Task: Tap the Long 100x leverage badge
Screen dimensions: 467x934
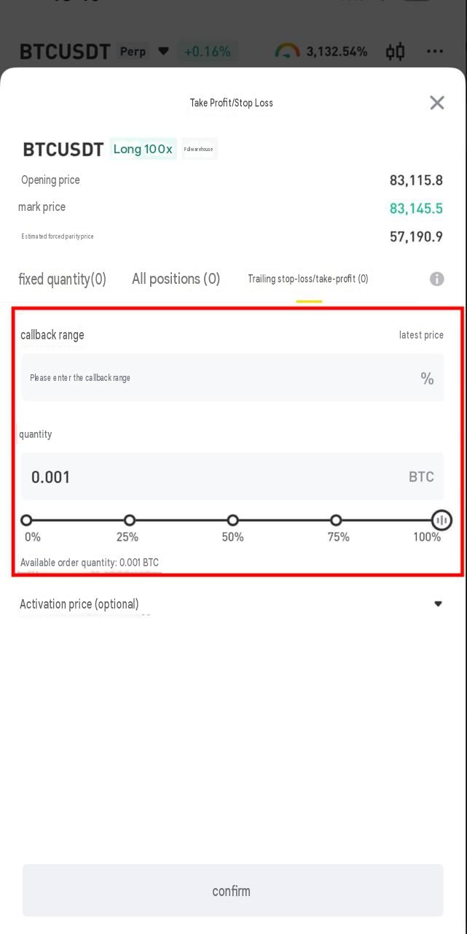Action: click(143, 150)
